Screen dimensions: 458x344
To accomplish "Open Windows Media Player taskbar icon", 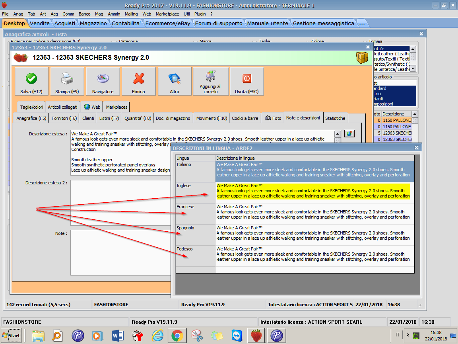I will [x=98, y=336].
